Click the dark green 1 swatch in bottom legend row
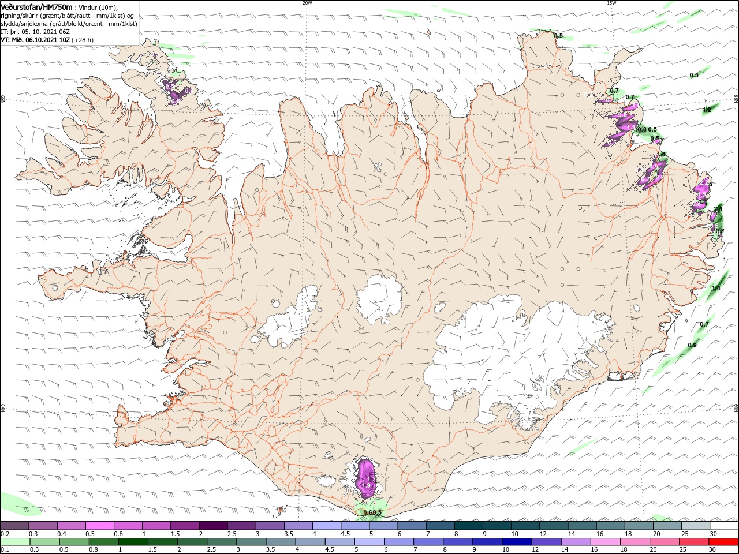The height and width of the screenshot is (554, 739). pos(133,542)
